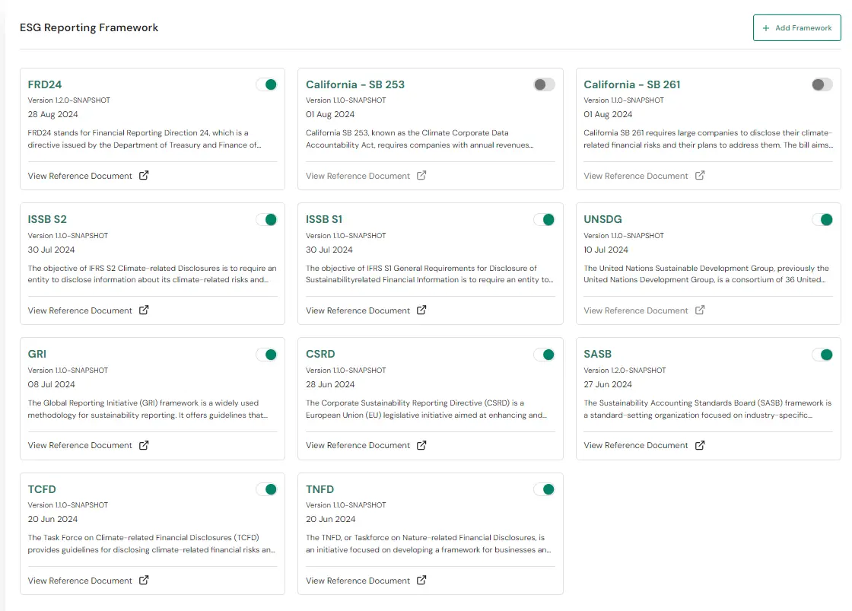This screenshot has height=611, width=852.
Task: Select the California – SB 261 title
Action: (632, 84)
